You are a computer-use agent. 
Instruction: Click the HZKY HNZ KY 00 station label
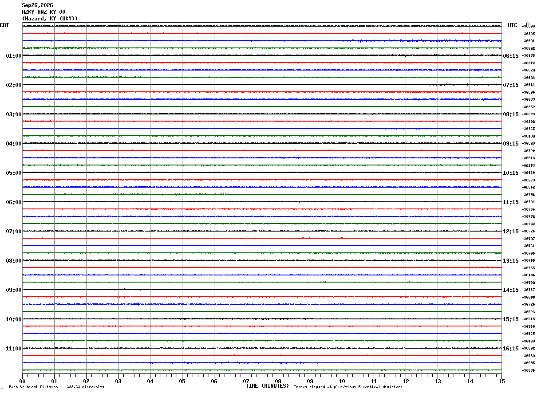(x=43, y=12)
